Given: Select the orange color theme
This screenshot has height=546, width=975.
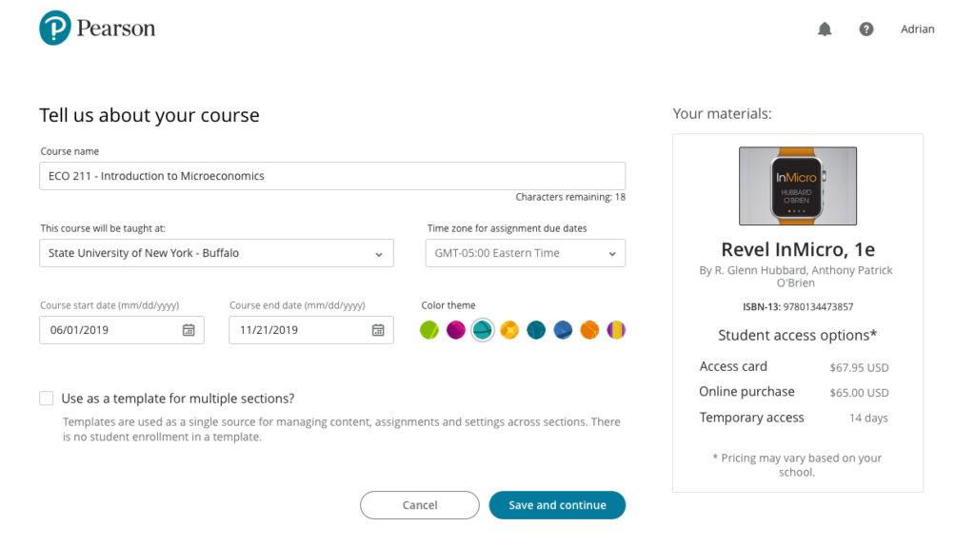Looking at the screenshot, I should (x=589, y=330).
